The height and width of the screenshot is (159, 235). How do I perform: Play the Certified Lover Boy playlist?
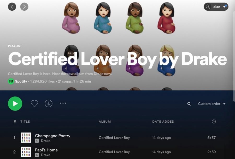(15, 103)
